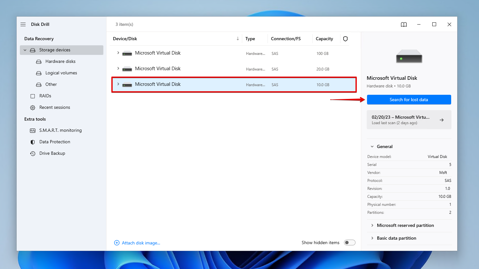The height and width of the screenshot is (269, 479).
Task: Click the Logical volumes drive icon
Action: point(39,73)
